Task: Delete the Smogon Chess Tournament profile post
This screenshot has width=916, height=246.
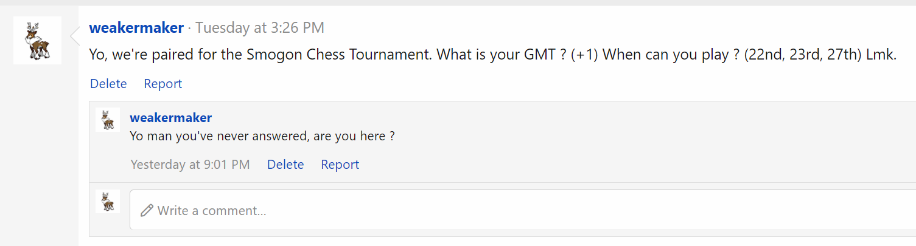Action: point(108,84)
